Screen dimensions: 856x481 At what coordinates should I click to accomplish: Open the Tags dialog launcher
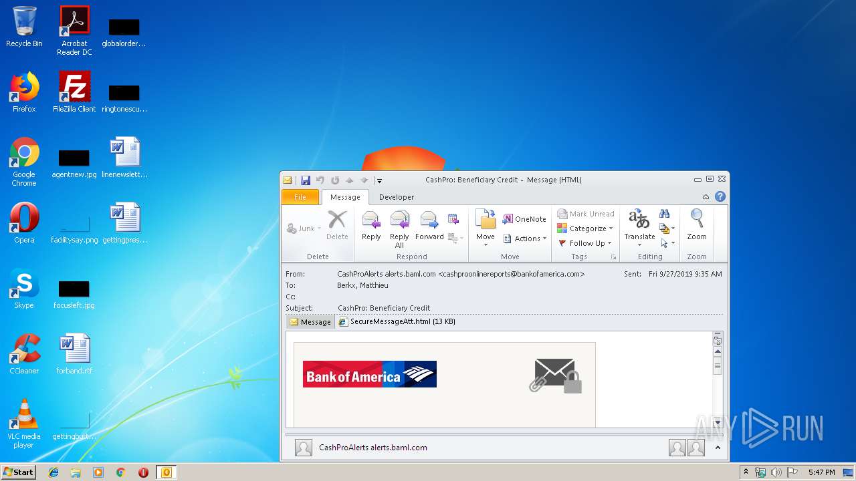613,257
